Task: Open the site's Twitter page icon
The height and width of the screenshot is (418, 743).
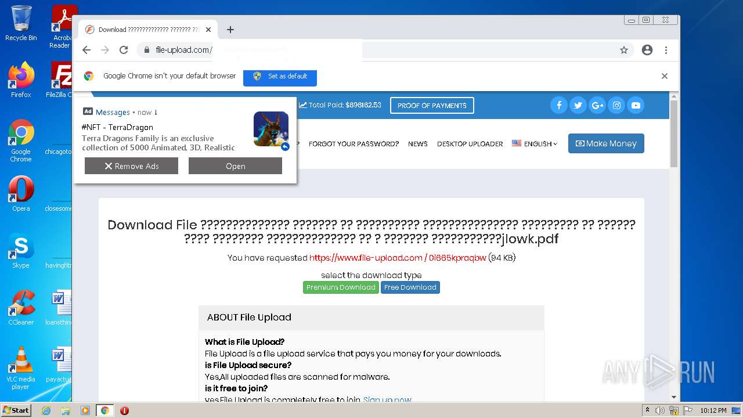Action: tap(578, 105)
